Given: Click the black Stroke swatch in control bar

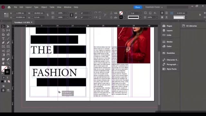Looking at the screenshot, I should coord(121,17).
